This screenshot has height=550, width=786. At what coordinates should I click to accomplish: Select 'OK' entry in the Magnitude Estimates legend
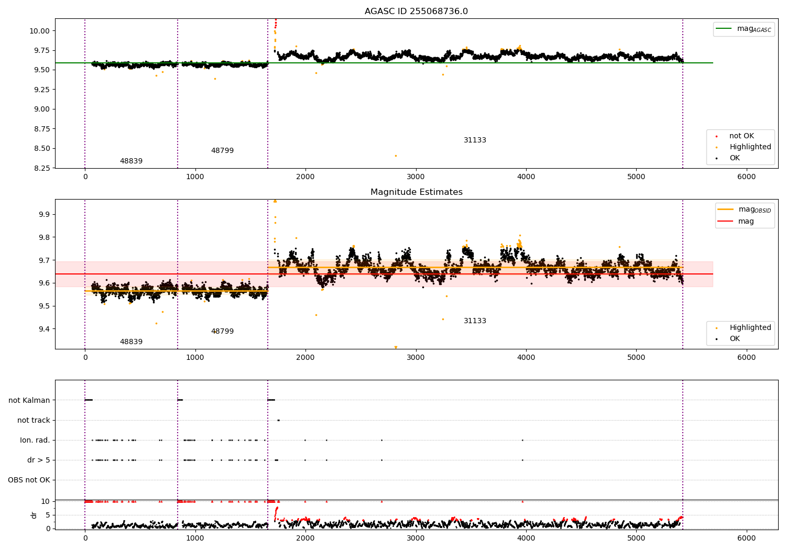point(735,339)
